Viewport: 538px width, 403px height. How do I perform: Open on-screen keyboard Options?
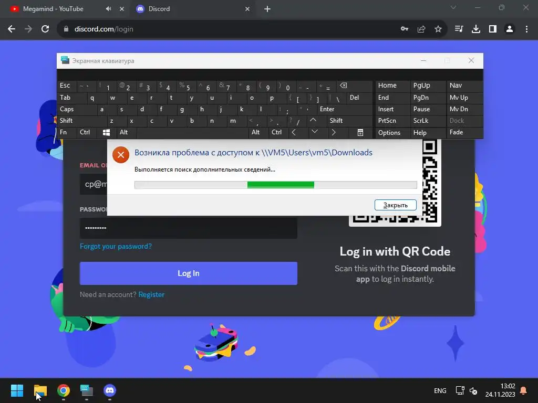click(x=392, y=133)
